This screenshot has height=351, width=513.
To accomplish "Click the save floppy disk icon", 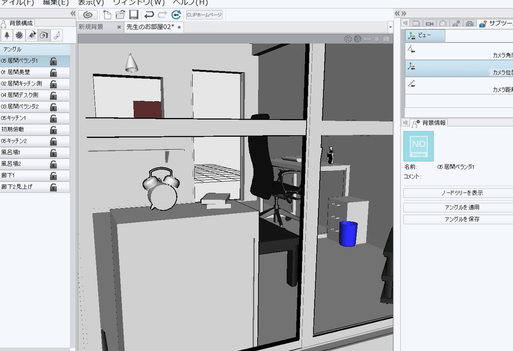I will point(134,14).
